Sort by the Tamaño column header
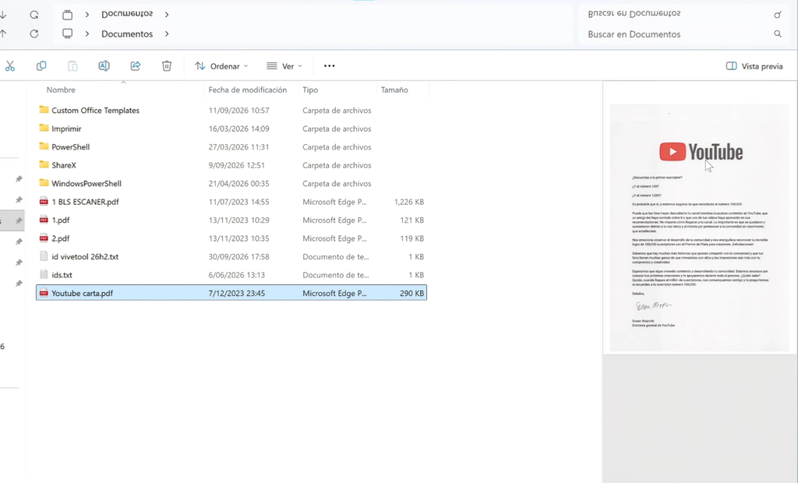Screen dimensions: 798x483 click(x=394, y=90)
